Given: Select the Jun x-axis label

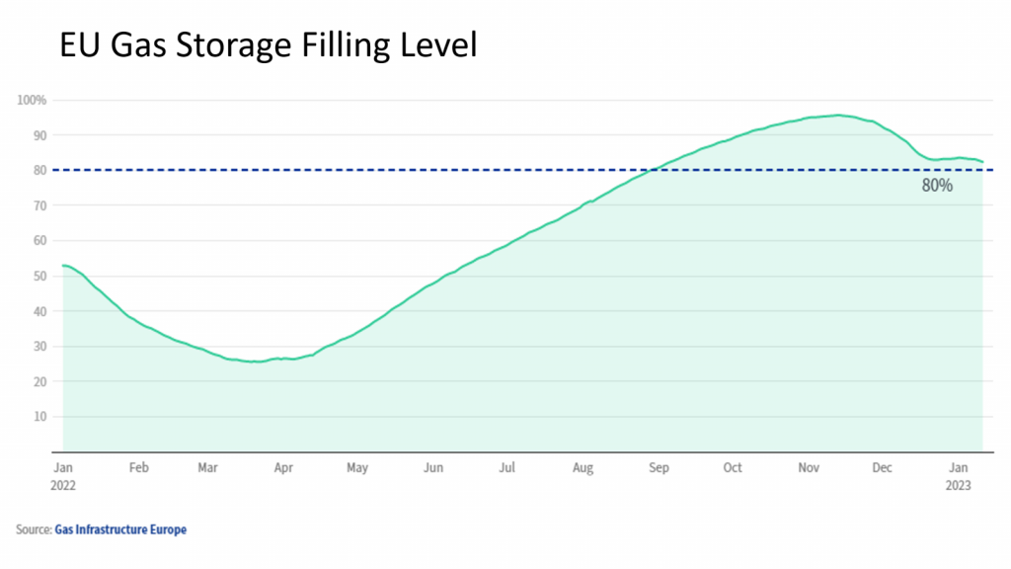Looking at the screenshot, I should (433, 467).
